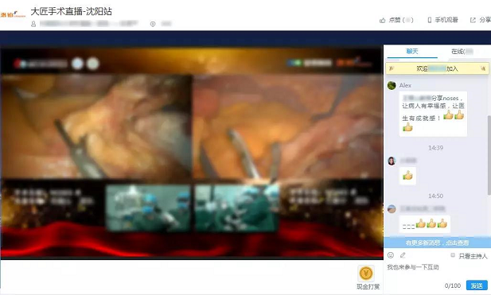Switch to the 聊天 chat tab
The width and height of the screenshot is (491, 295).
click(x=412, y=52)
